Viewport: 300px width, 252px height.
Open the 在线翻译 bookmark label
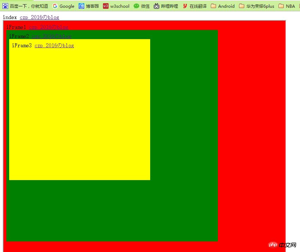point(198,6)
